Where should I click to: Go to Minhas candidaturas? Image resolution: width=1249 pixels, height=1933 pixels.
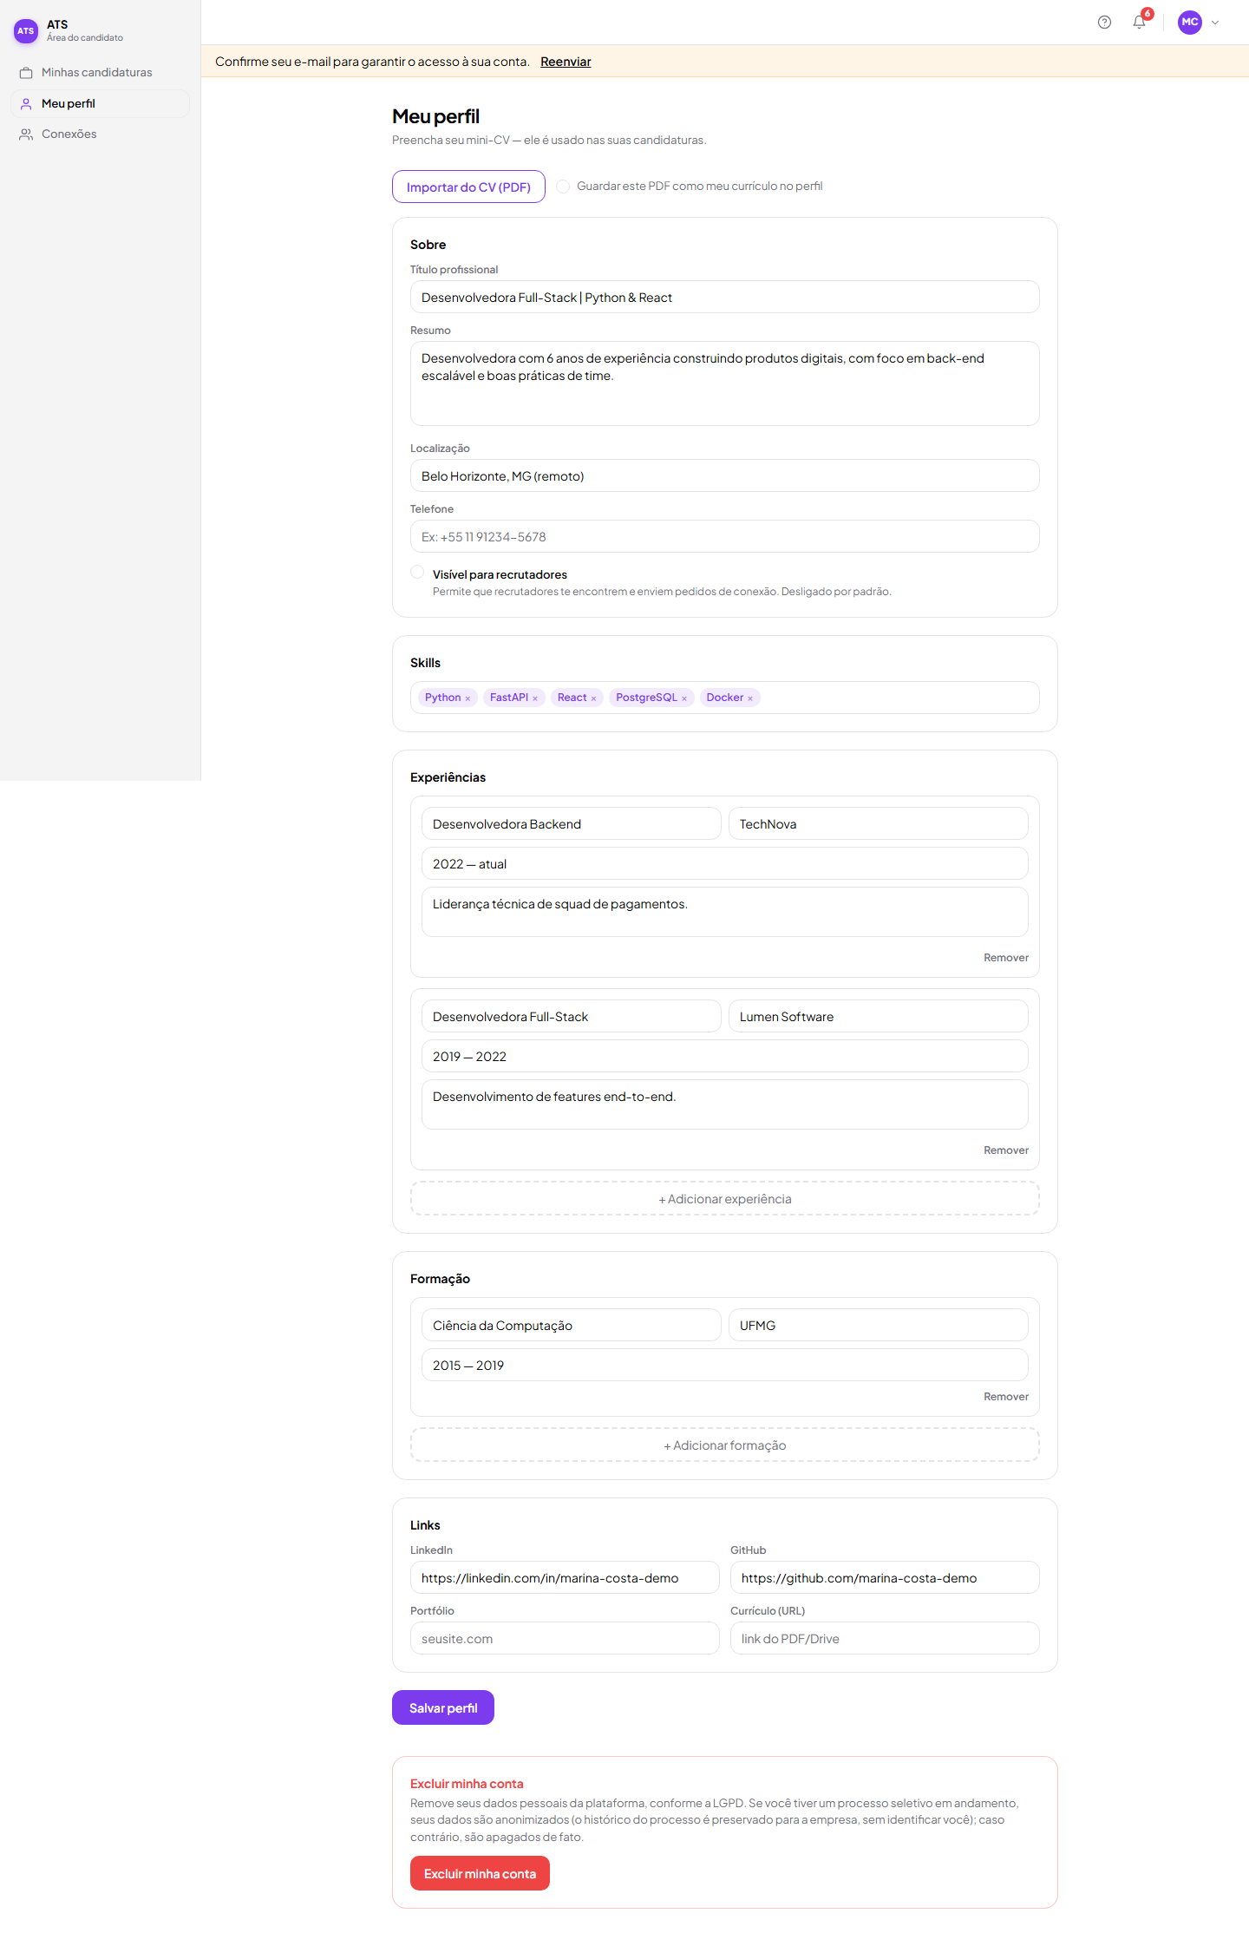(x=101, y=73)
